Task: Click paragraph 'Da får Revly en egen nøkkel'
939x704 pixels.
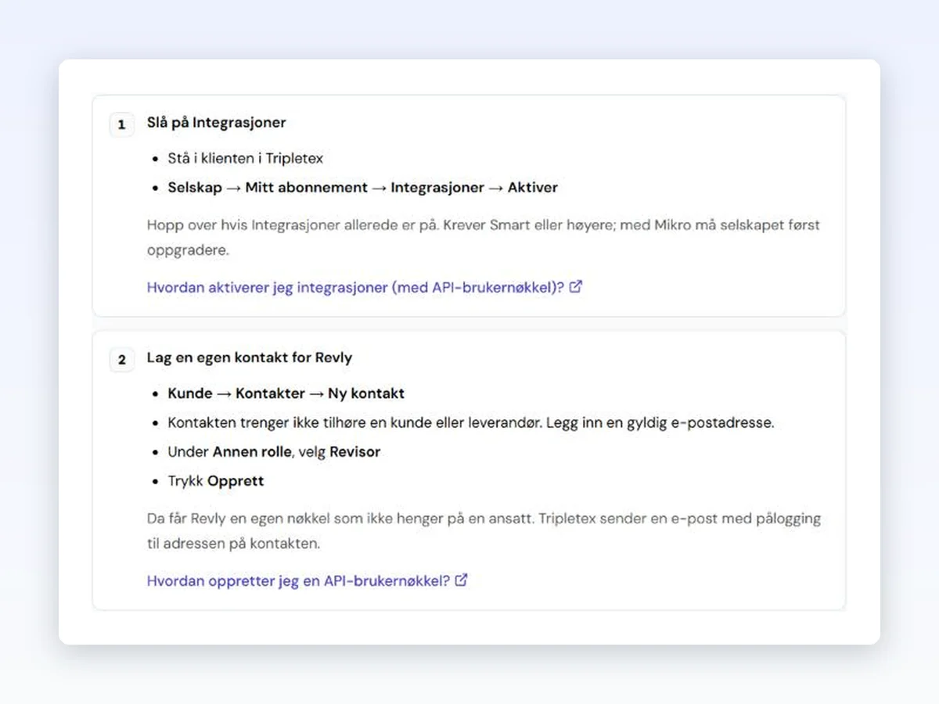Action: pyautogui.click(x=484, y=531)
